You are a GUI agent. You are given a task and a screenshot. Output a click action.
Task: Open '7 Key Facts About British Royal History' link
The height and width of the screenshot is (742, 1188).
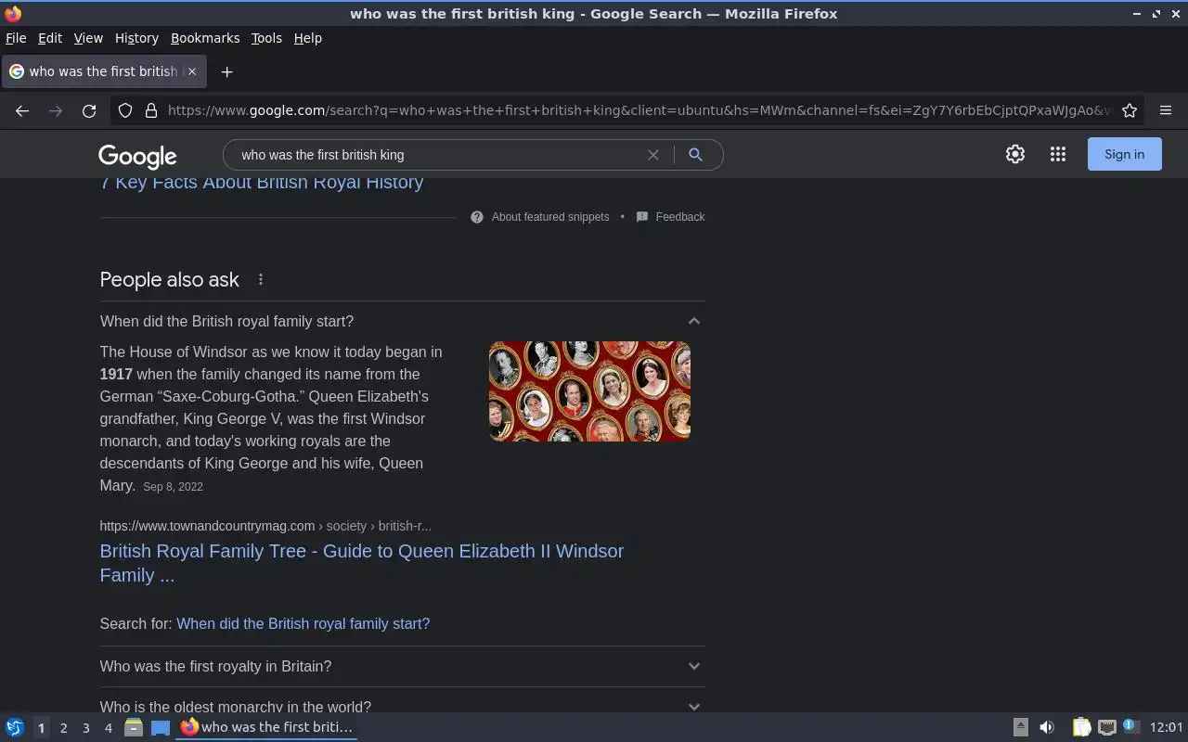262,184
